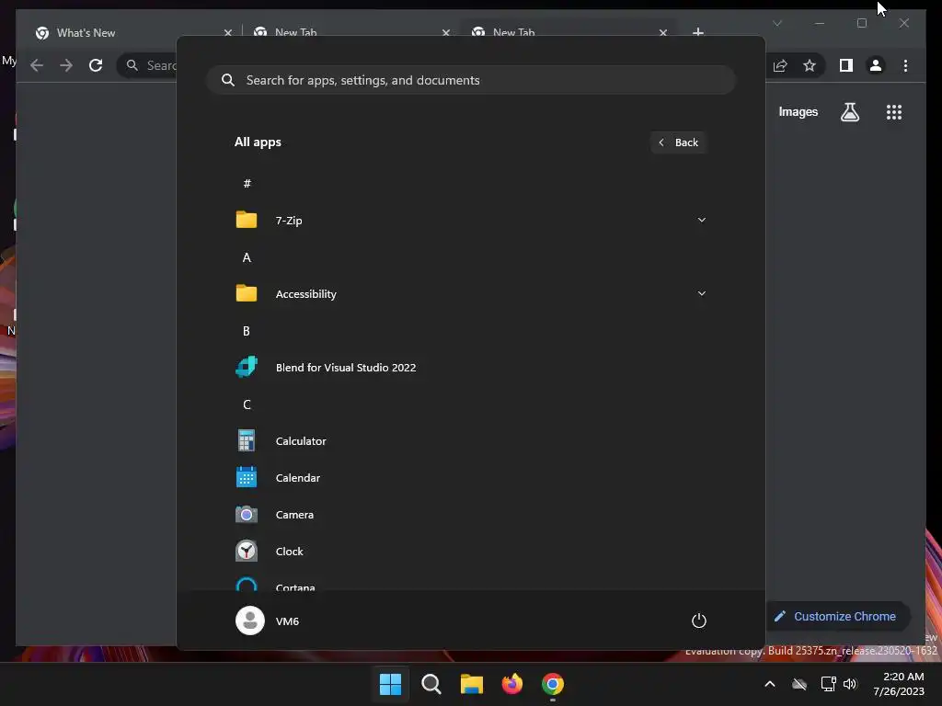Open Chrome tab search dropdown

[777, 23]
